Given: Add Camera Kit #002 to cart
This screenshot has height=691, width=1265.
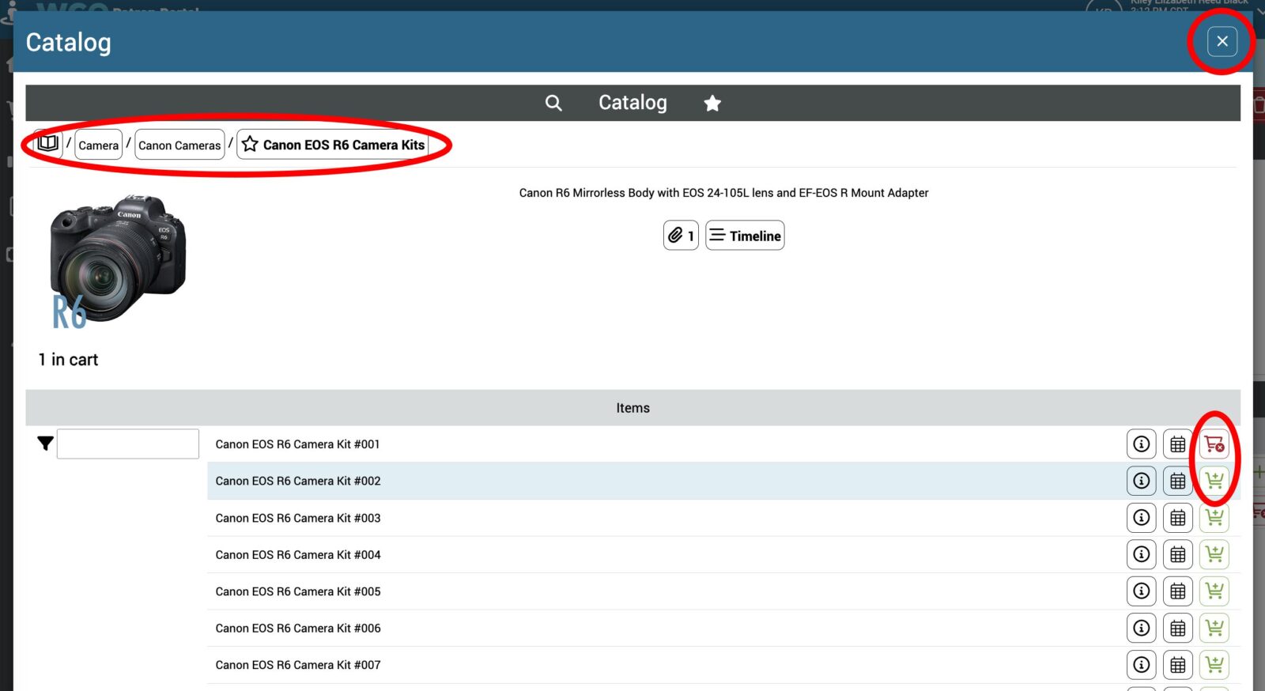Looking at the screenshot, I should pos(1214,481).
